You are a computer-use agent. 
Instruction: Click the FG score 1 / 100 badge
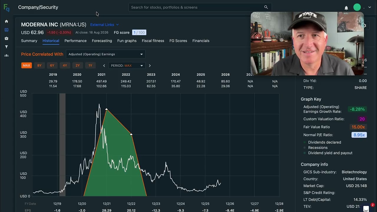pos(139,32)
